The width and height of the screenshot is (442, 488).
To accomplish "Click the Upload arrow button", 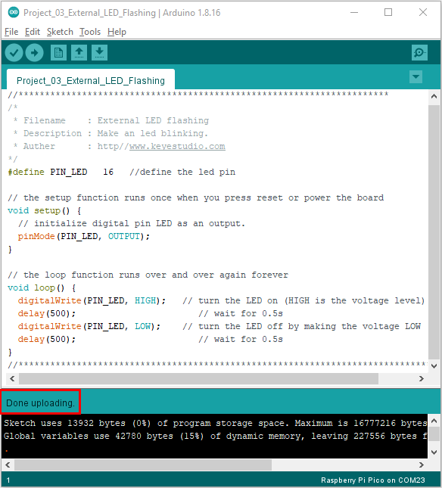I will point(34,53).
